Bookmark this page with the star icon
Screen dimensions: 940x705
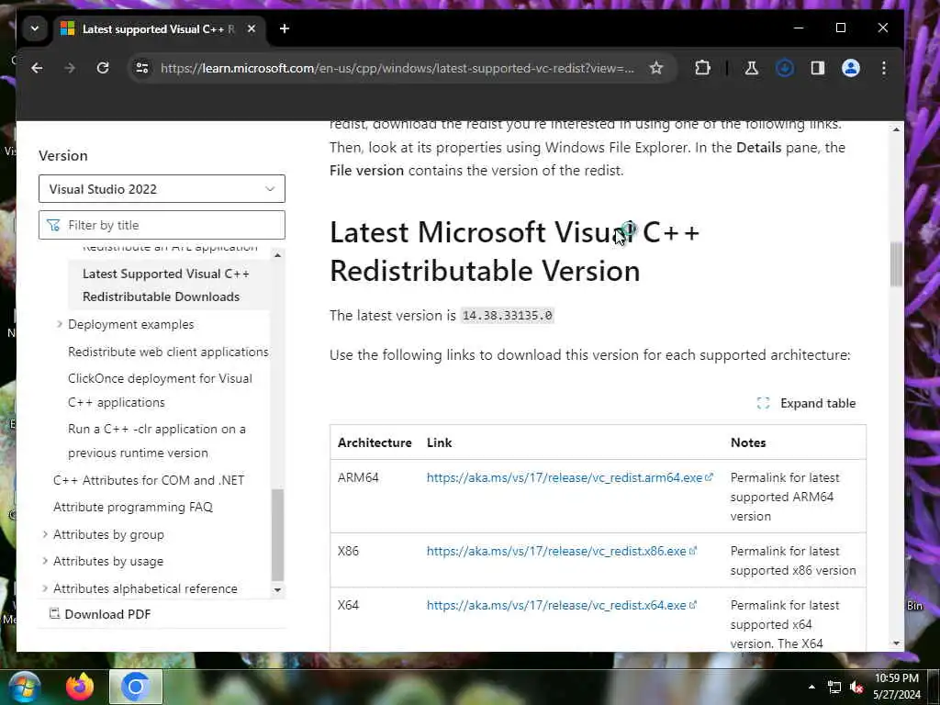click(x=656, y=68)
